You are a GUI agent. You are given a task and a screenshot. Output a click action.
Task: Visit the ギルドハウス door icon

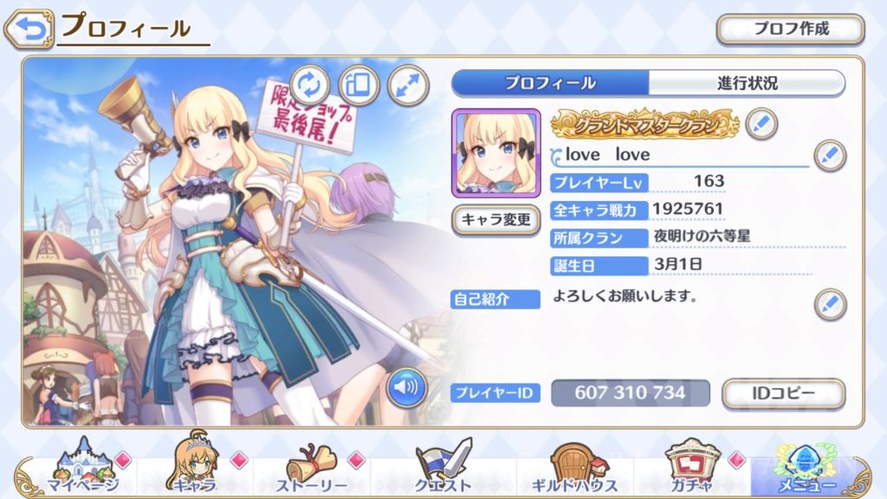point(574,468)
